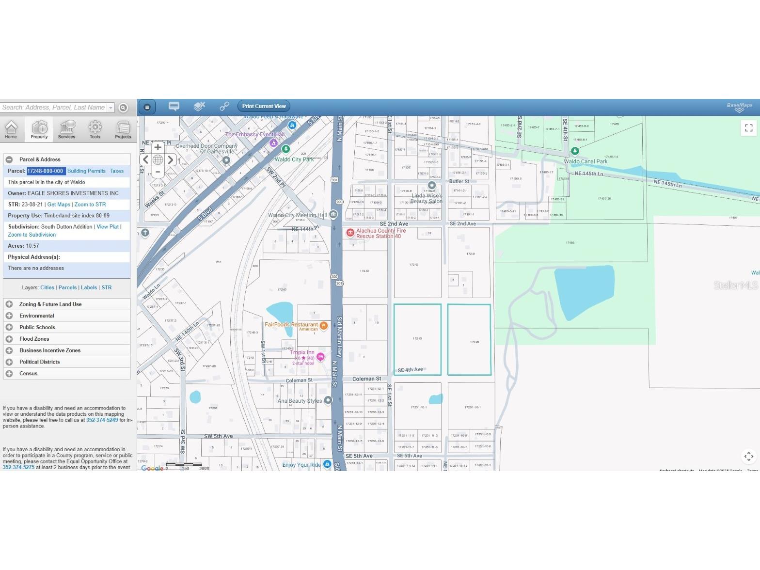Toggle fullscreen map view icon

click(x=748, y=127)
